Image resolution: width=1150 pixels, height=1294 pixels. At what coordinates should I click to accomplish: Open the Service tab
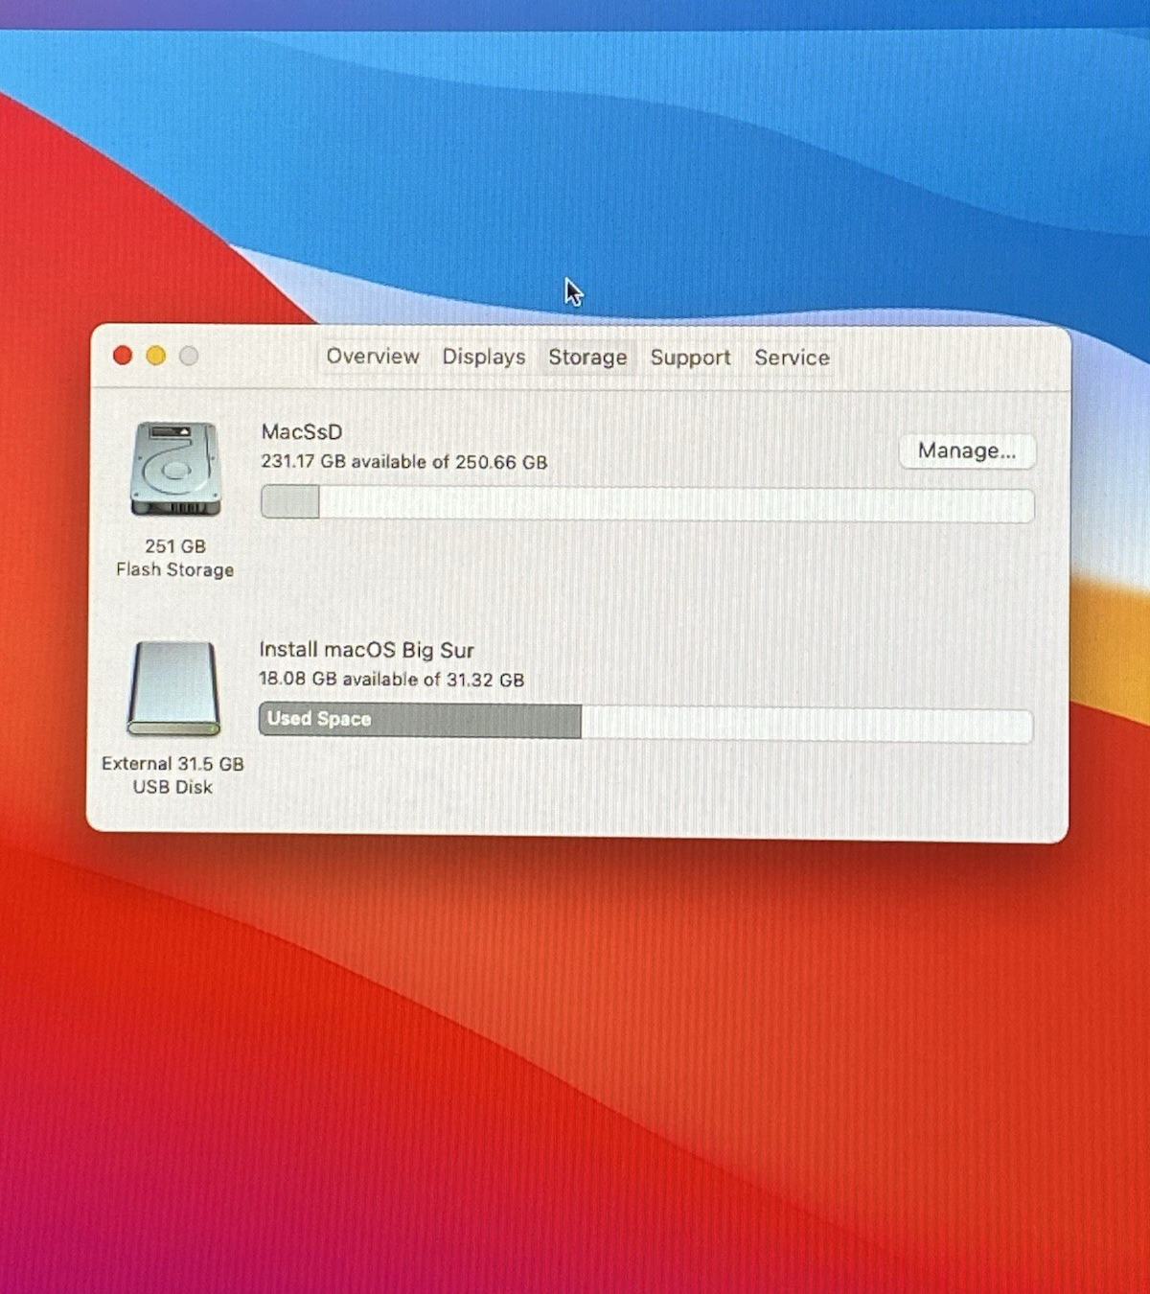[792, 358]
